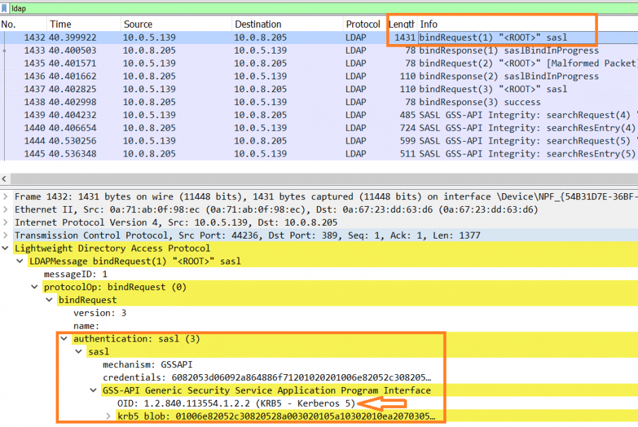
Task: Collapse the authentication: sasl node
Action: pos(63,338)
